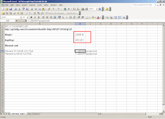Undo the last action

[53, 9]
